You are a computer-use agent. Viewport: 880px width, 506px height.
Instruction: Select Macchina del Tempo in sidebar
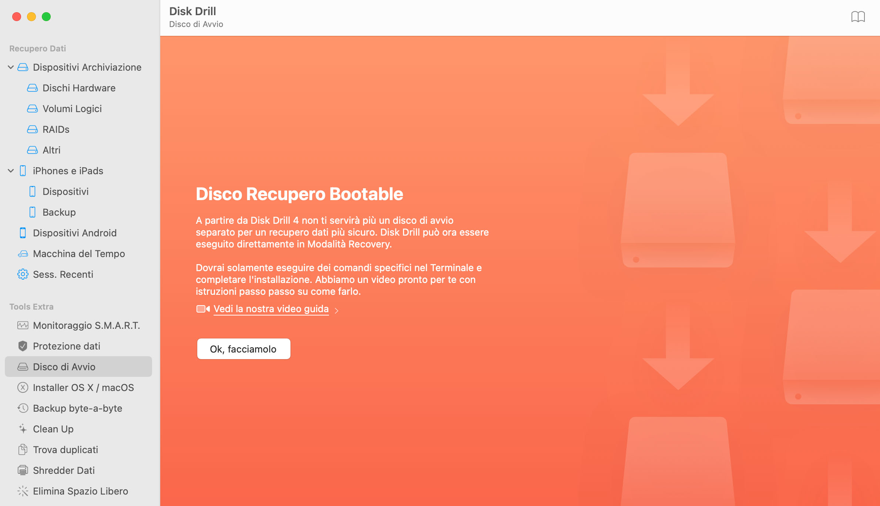[79, 253]
